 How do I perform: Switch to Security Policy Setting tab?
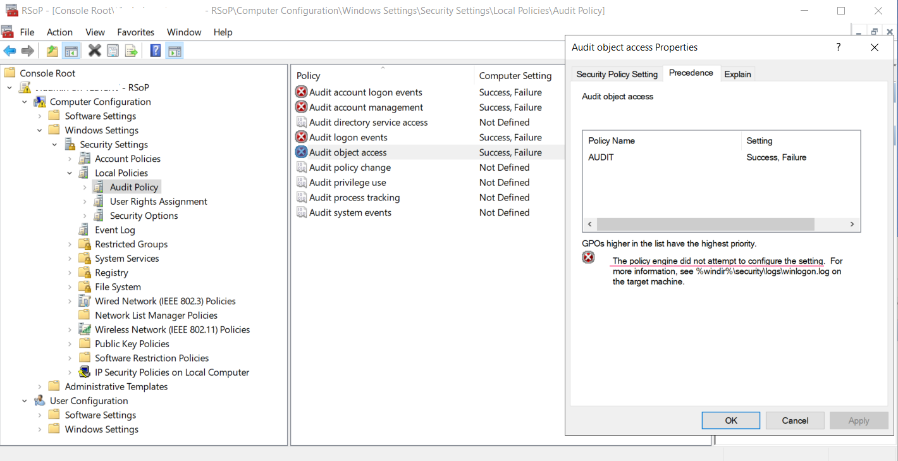pos(617,74)
